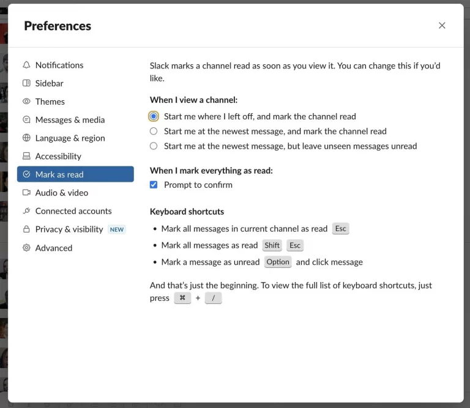This screenshot has height=408, width=470.
Task: Click the Advanced gear icon
Action: click(x=26, y=248)
